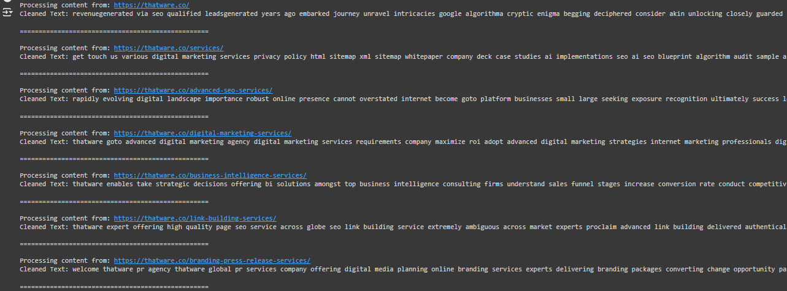This screenshot has height=291, width=787.
Task: Click "Processing content from:" before link-building-services URL
Action: pos(65,218)
